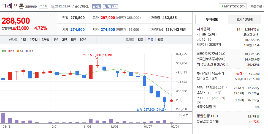This screenshot has width=268, height=134.
Task: Click the PER EPS help question-mark icon
Action: click(226, 88)
